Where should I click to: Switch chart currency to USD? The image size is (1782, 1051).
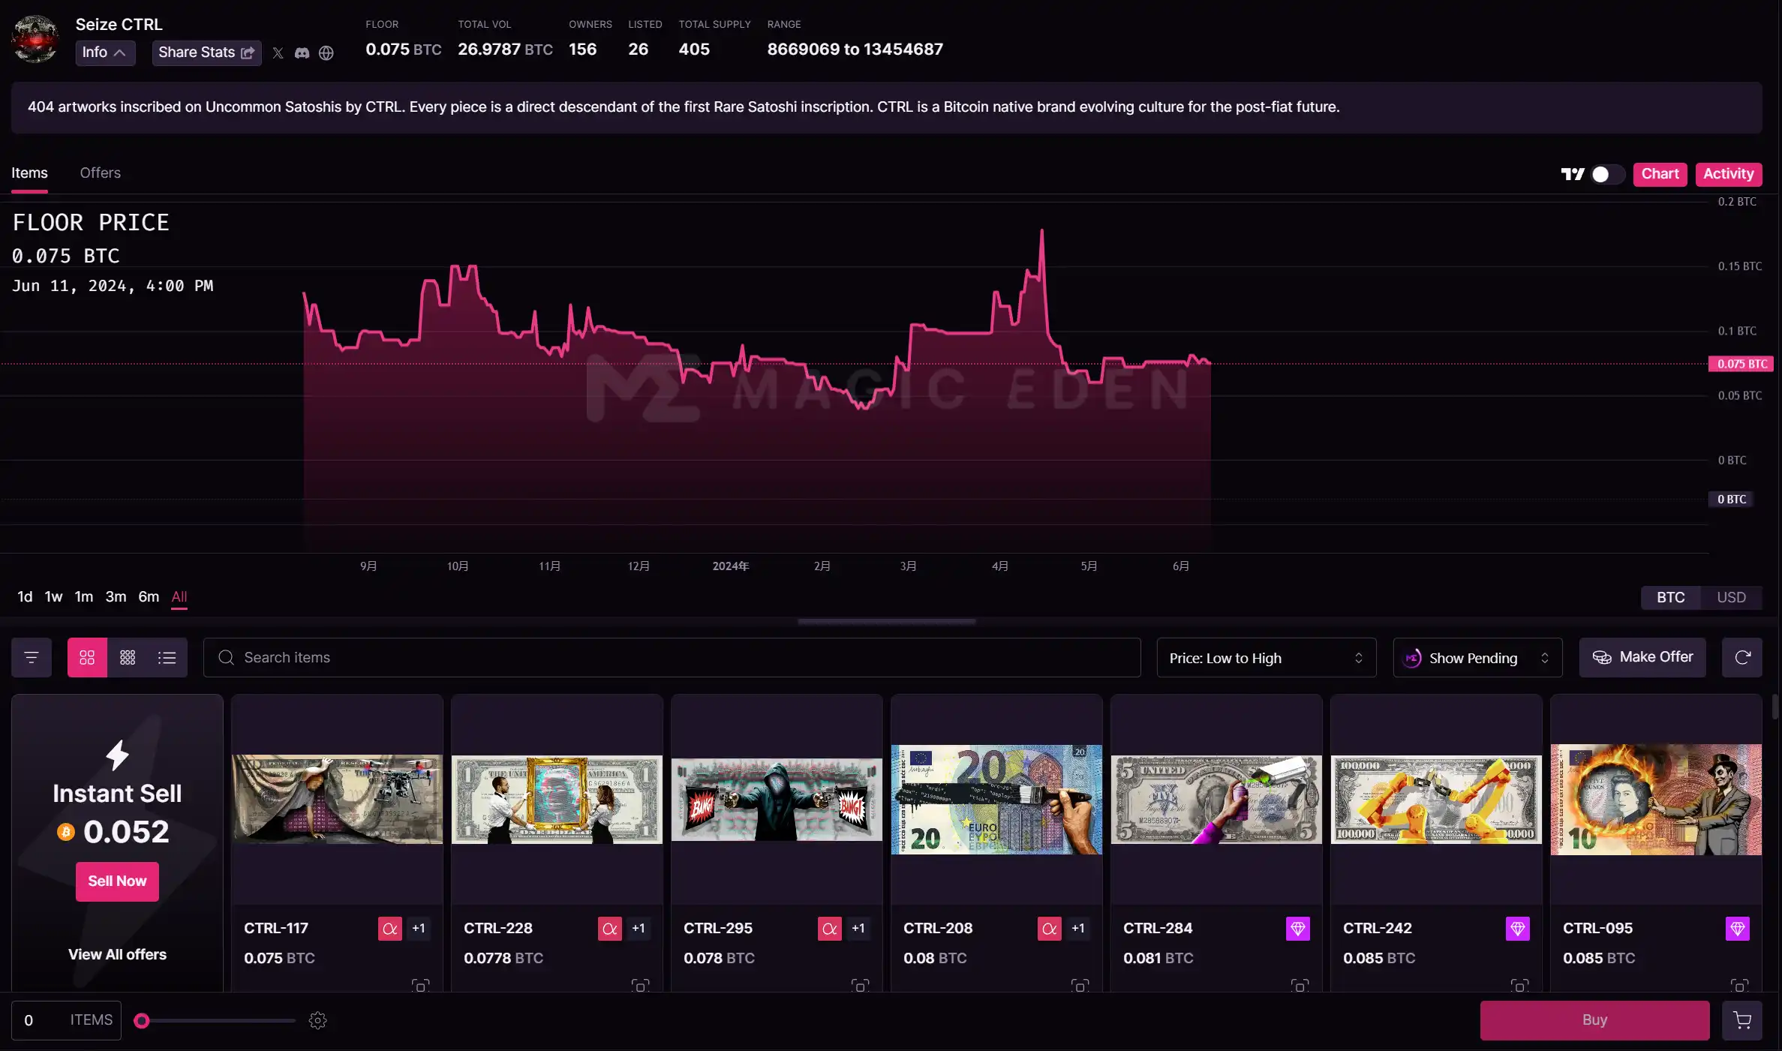coord(1731,597)
